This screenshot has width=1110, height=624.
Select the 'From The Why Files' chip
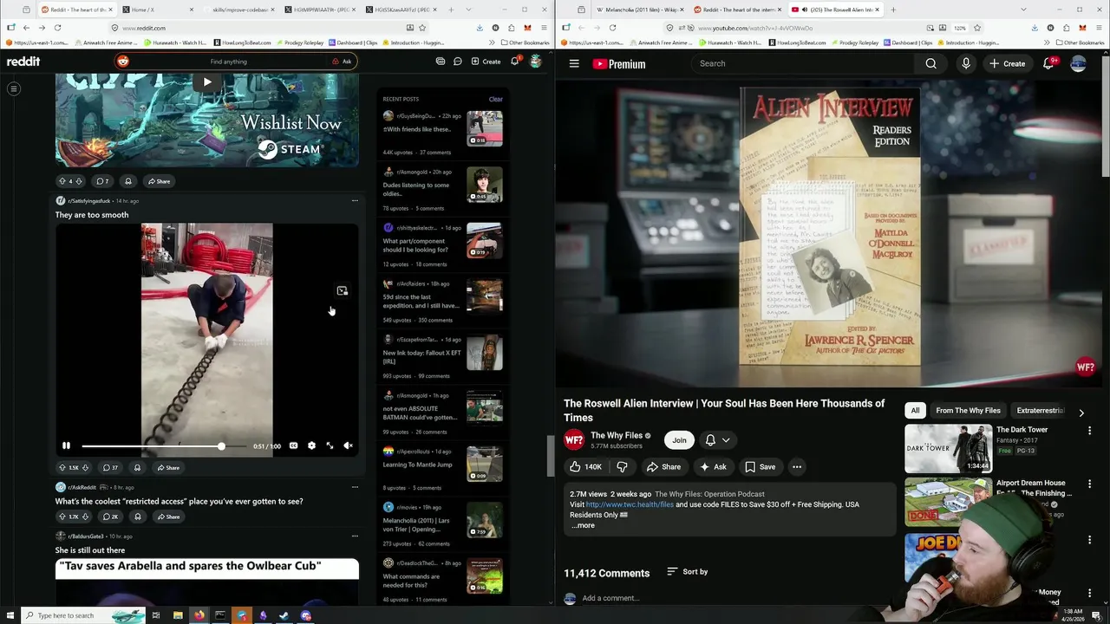[x=968, y=410]
